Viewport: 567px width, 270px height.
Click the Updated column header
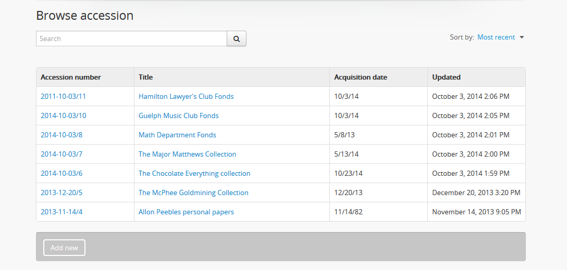446,77
